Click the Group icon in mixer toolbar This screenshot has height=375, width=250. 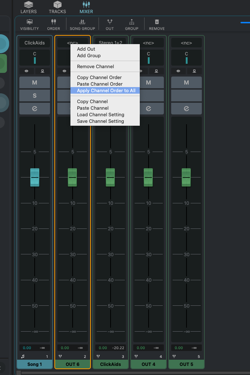tap(132, 24)
